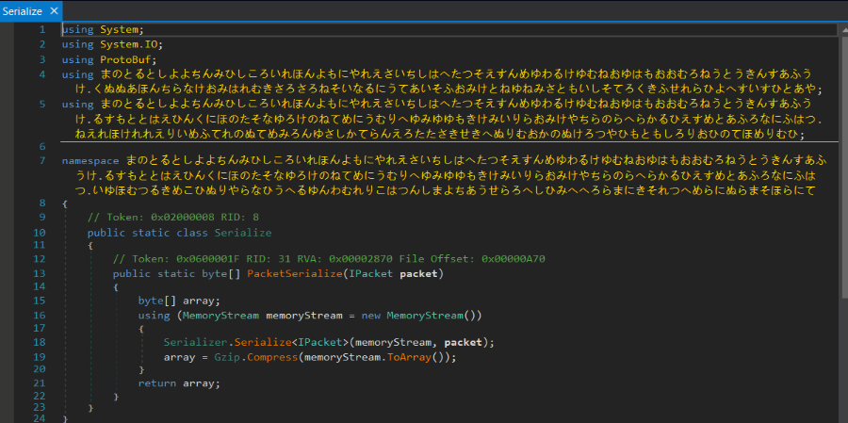This screenshot has height=423, width=848.
Task: Click the memoryStream variable declaration on line 17
Action: 304,315
